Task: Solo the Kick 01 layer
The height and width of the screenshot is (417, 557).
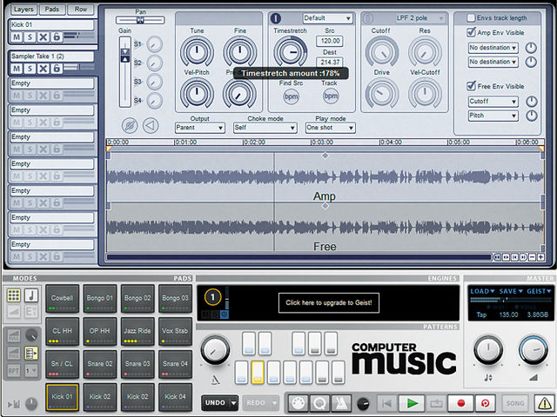Action: click(30, 36)
